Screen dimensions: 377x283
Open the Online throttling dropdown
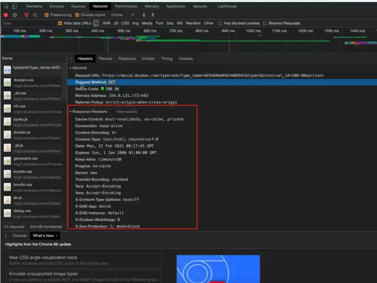tap(123, 15)
